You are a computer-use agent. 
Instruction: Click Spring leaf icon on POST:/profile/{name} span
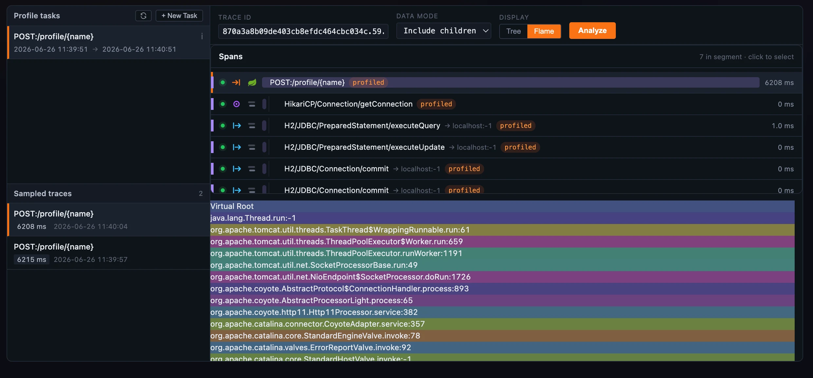pyautogui.click(x=252, y=82)
